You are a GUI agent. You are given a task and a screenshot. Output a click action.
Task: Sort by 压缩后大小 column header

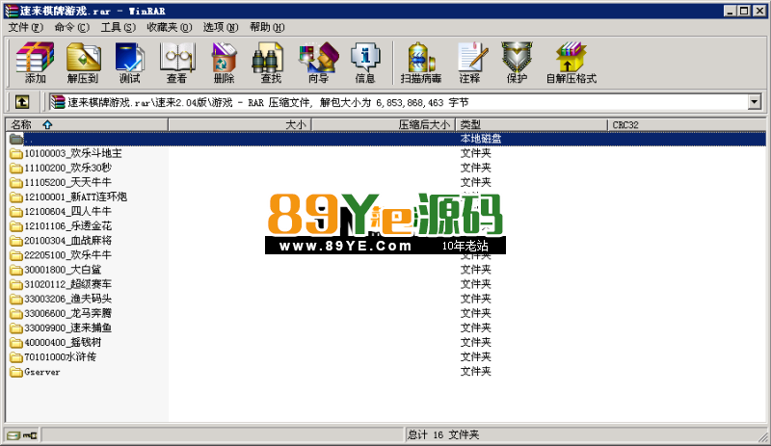(384, 125)
